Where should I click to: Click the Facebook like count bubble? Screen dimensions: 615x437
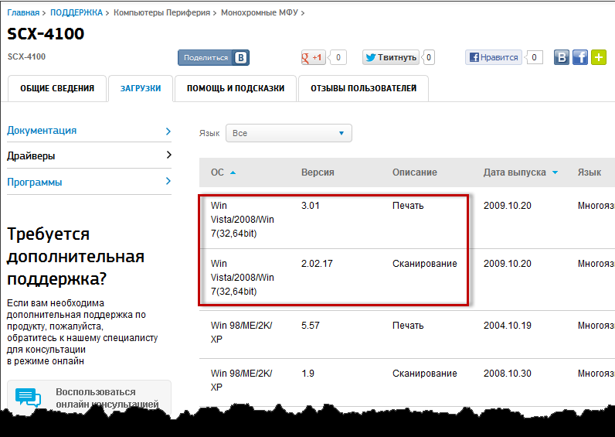coord(534,57)
